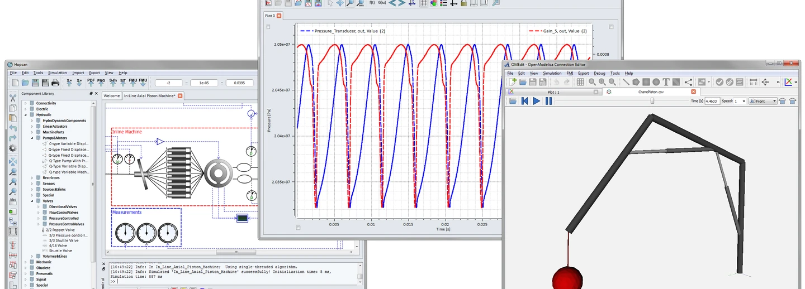Click the S-fn export icon in Hopsan

113,82
